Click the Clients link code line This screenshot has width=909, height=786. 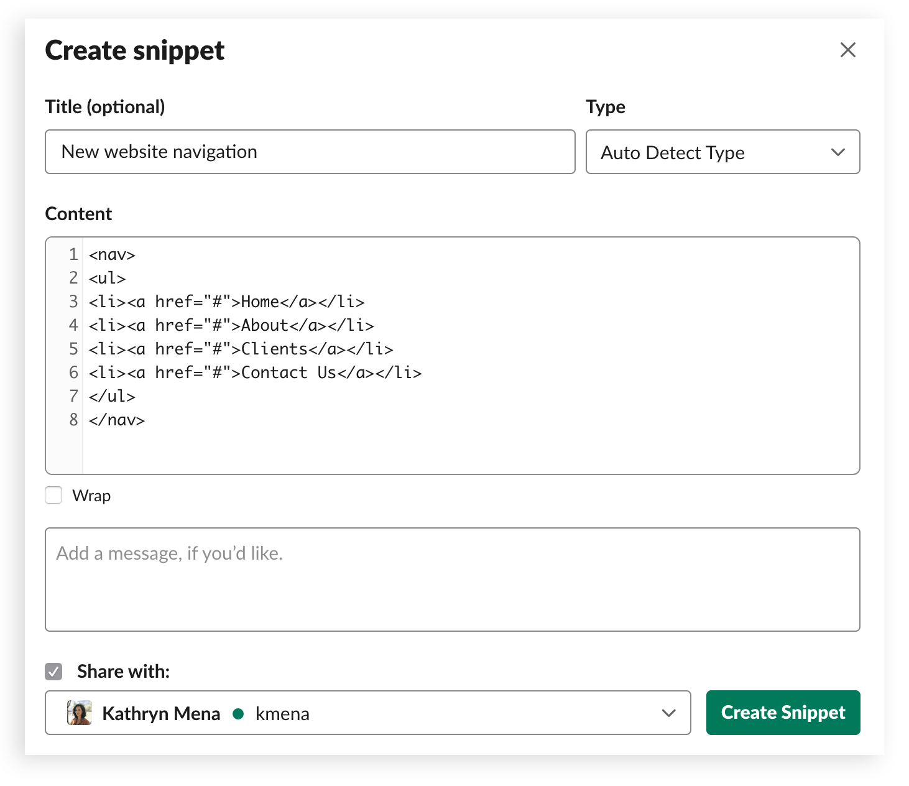[x=241, y=349]
